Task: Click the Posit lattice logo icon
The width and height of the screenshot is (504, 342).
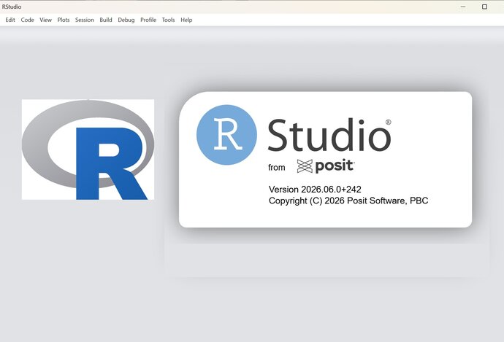Action: [x=305, y=166]
